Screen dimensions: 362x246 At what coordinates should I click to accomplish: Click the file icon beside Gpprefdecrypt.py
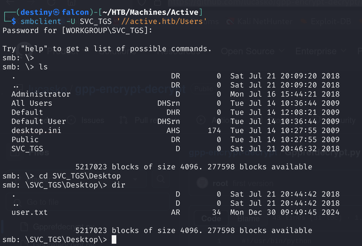24,227
